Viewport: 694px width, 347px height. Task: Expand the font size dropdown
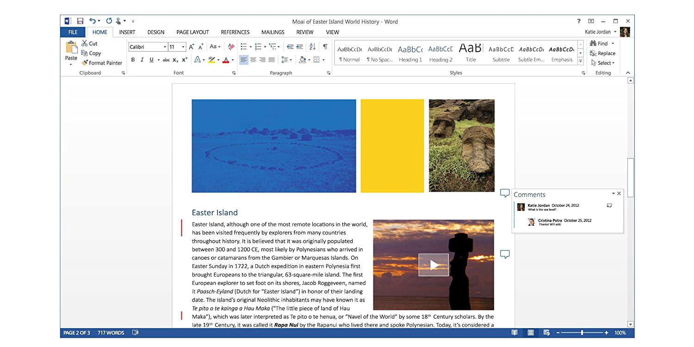click(183, 47)
